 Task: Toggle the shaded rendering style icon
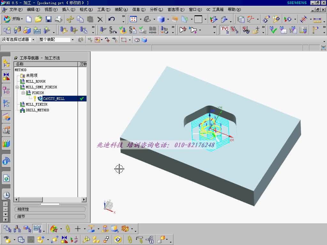coord(161,19)
